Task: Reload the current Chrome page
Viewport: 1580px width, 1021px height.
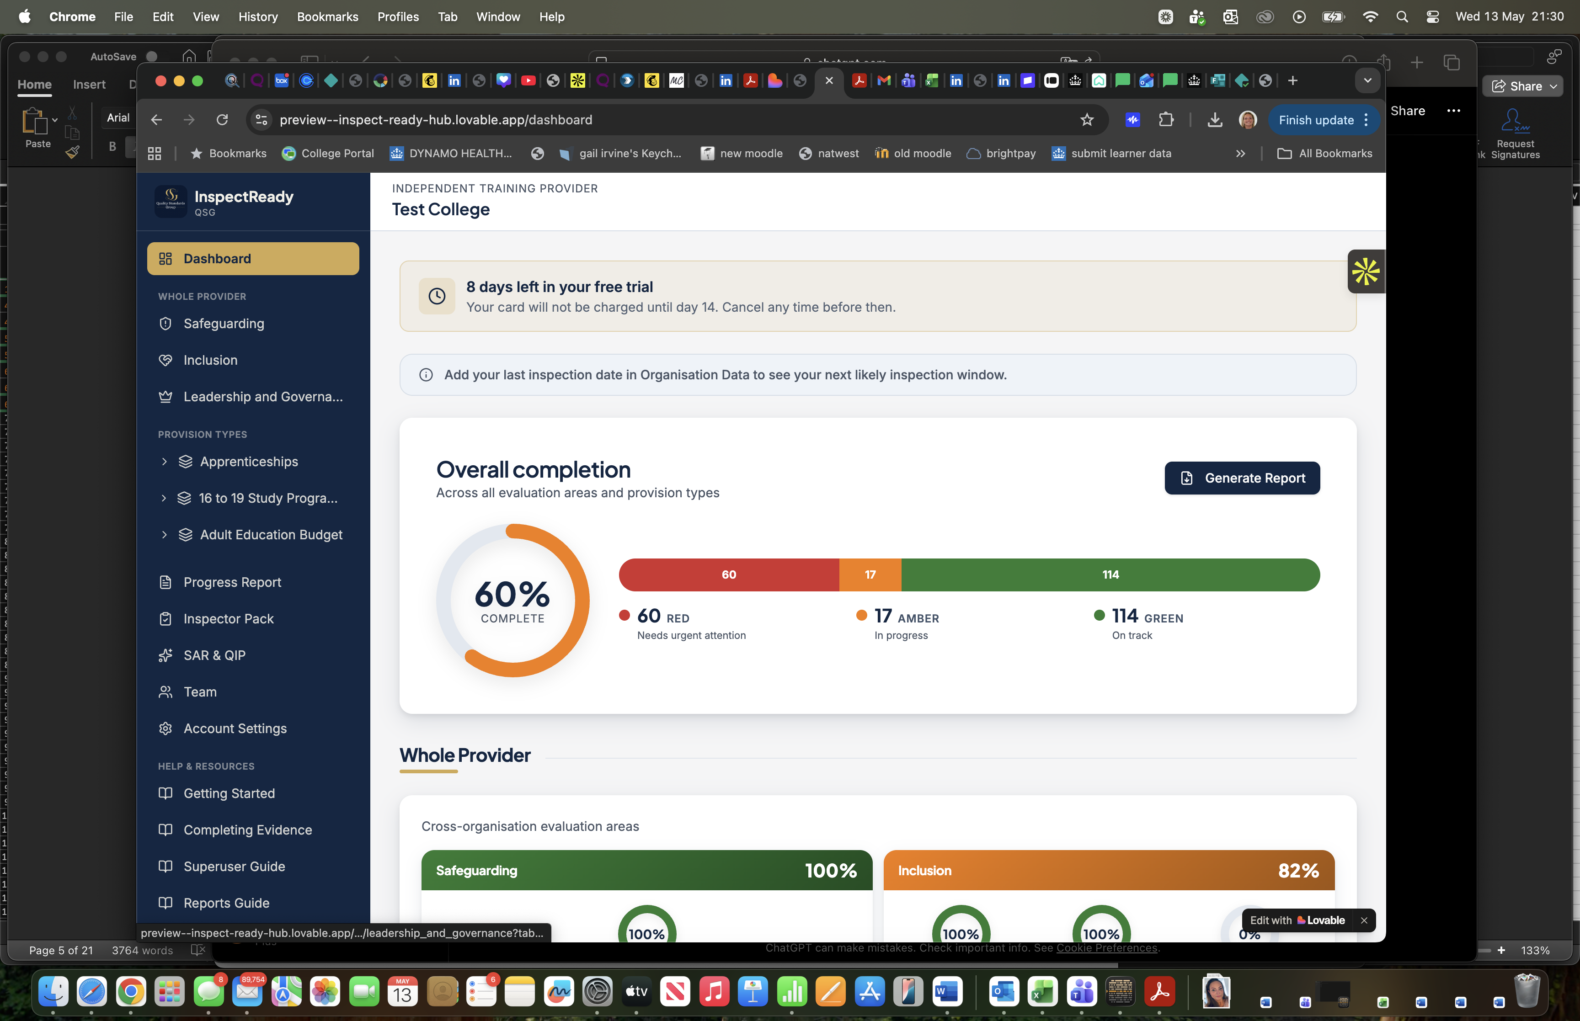Action: click(222, 119)
